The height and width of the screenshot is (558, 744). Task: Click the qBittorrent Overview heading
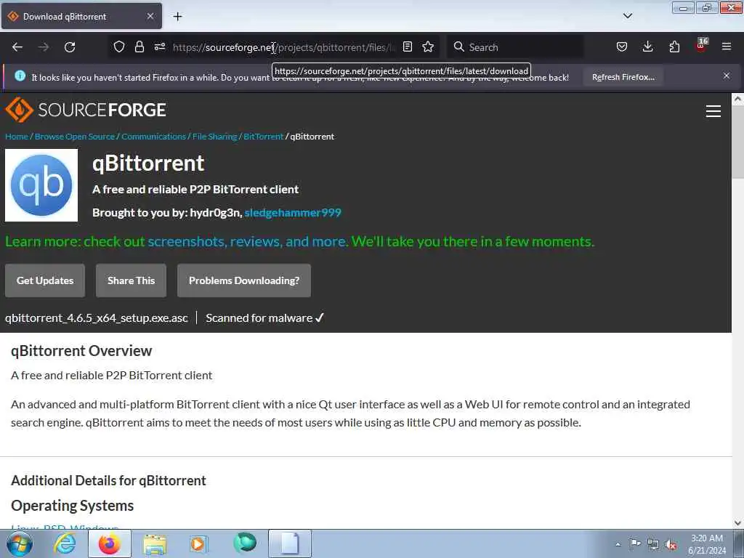click(x=81, y=351)
